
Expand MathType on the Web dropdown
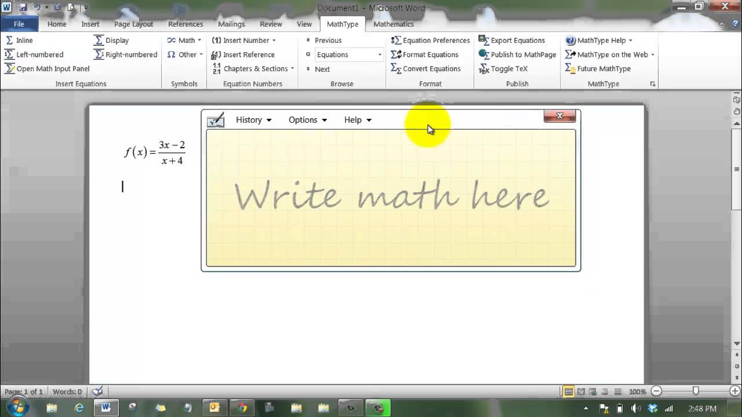pos(610,54)
